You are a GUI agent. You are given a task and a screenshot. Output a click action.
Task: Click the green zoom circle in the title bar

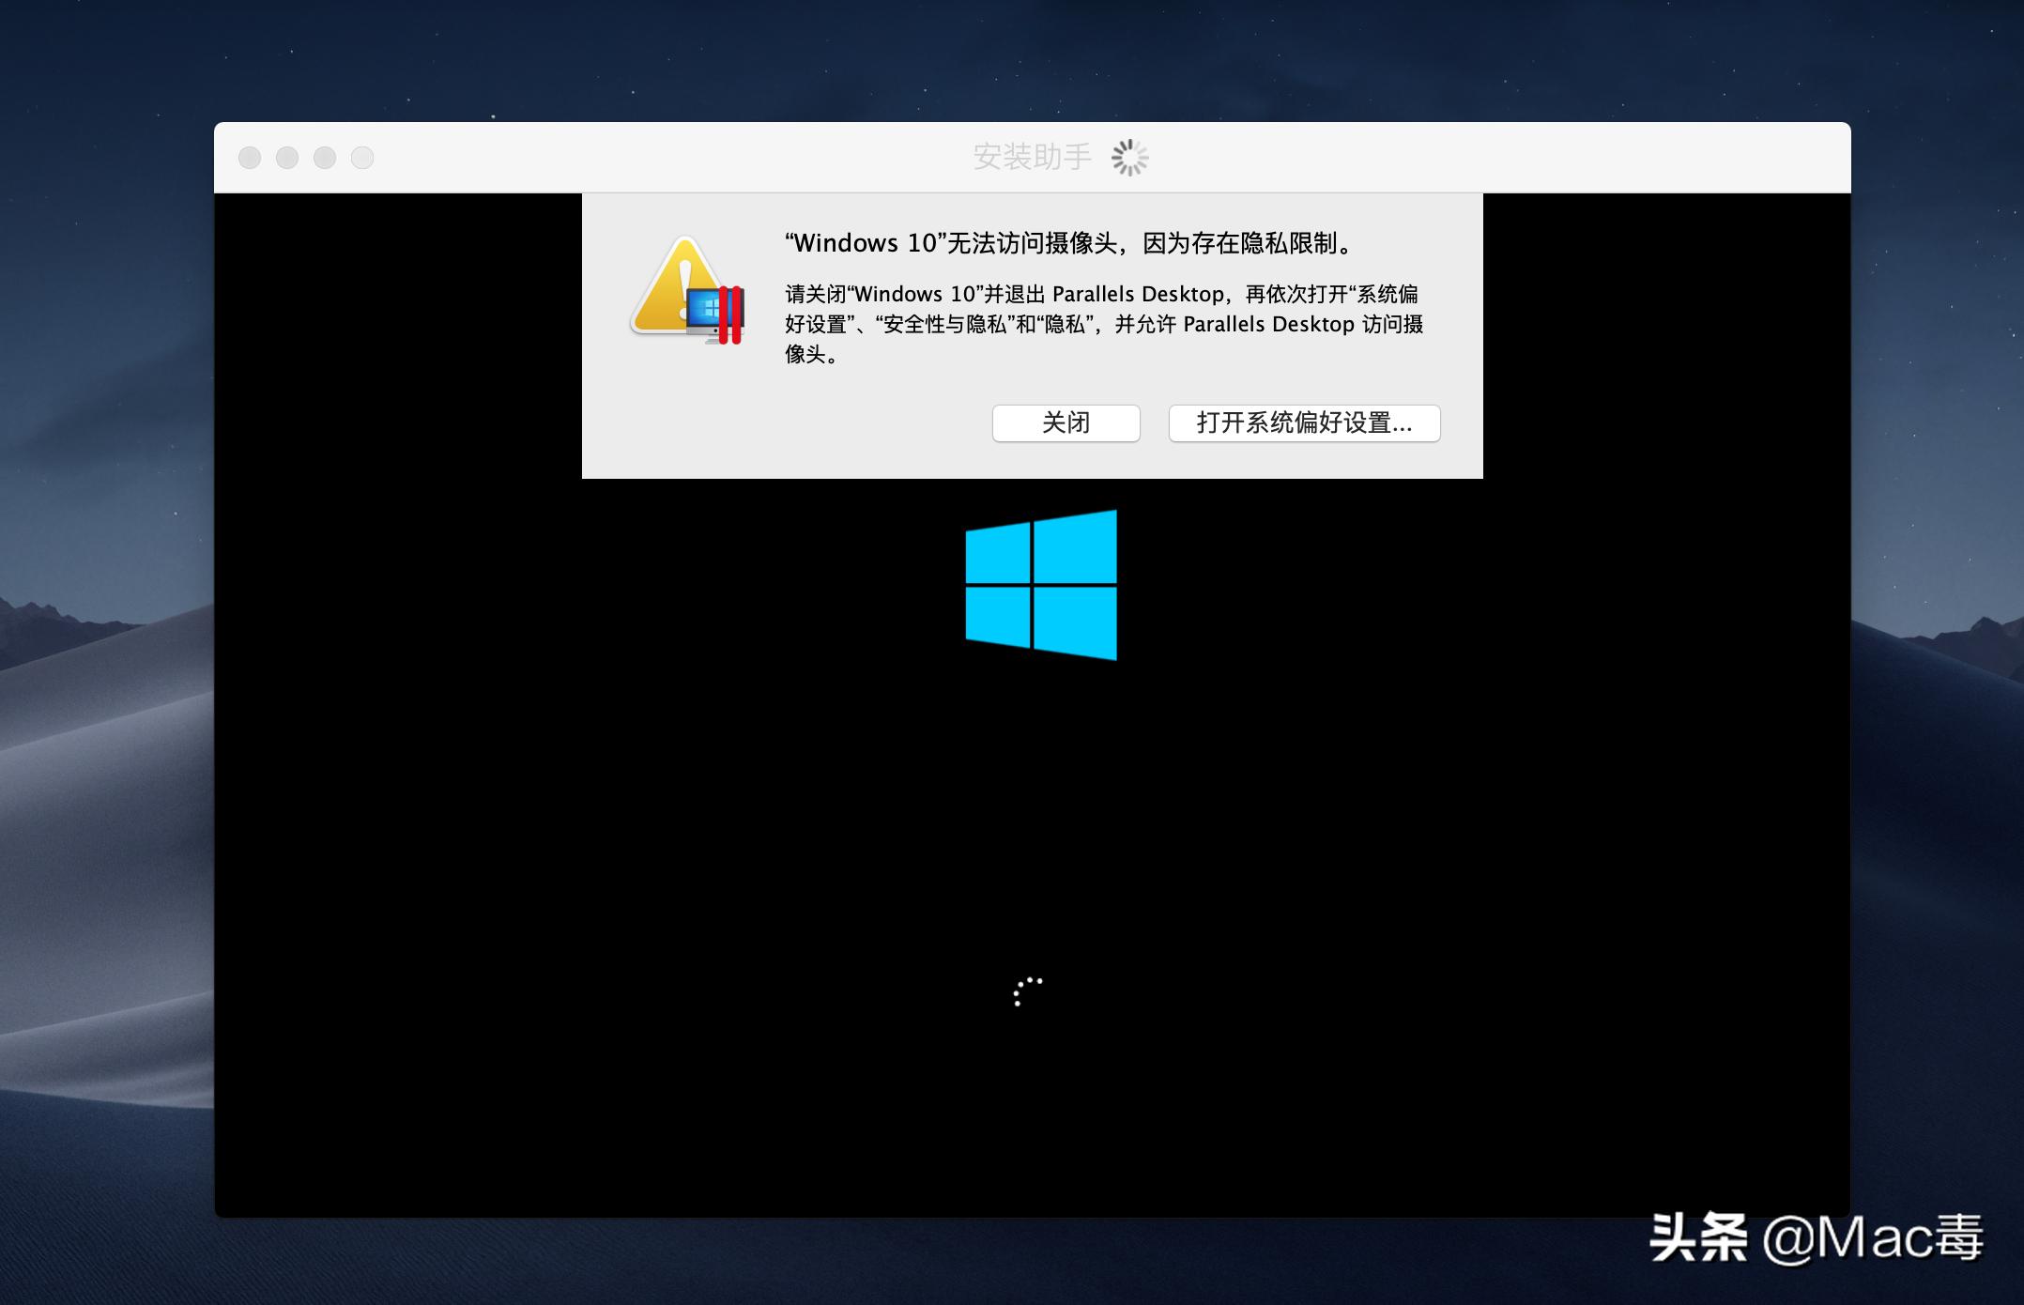326,158
